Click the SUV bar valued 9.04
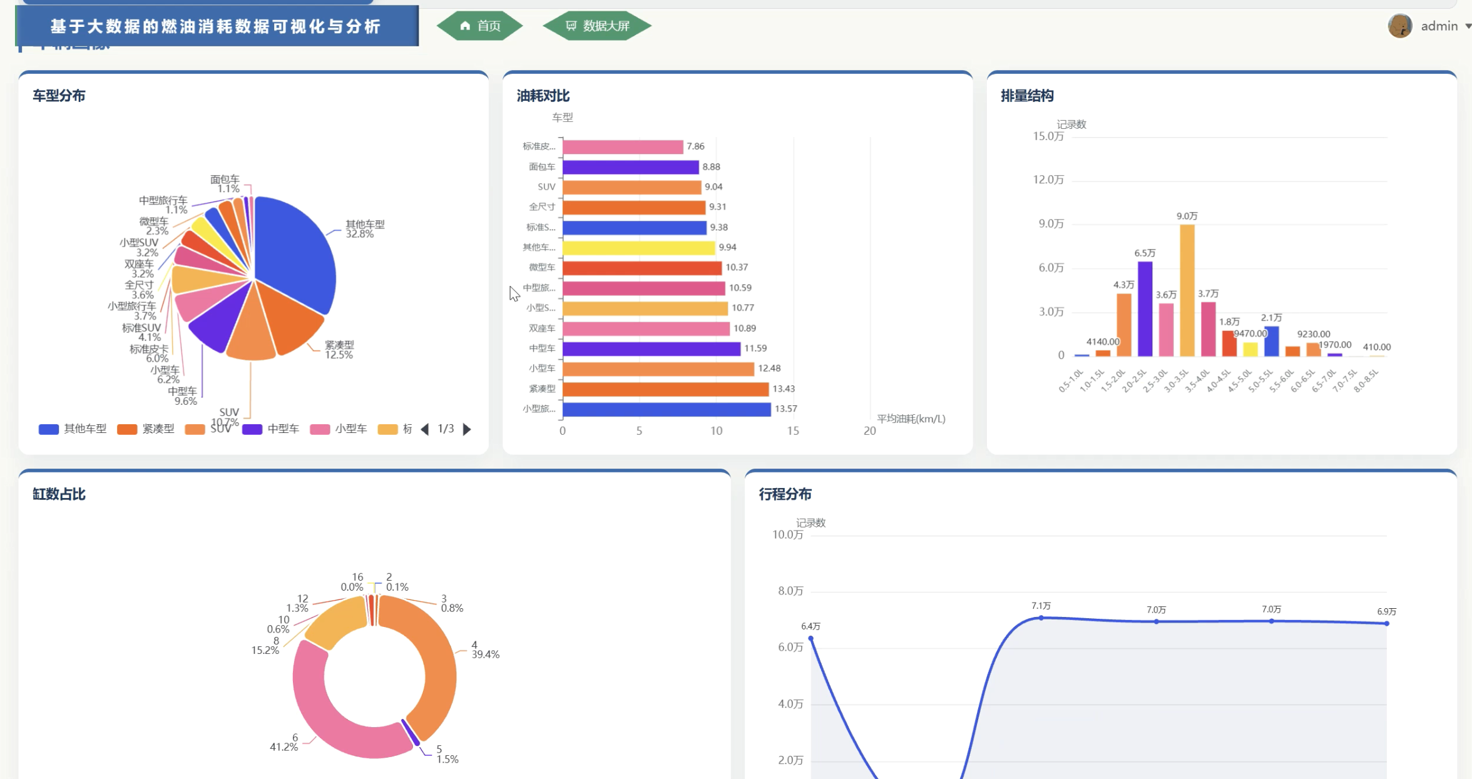 [x=631, y=187]
